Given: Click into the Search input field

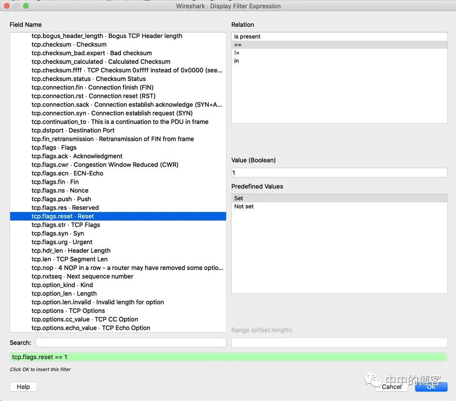Looking at the screenshot, I should 131,342.
